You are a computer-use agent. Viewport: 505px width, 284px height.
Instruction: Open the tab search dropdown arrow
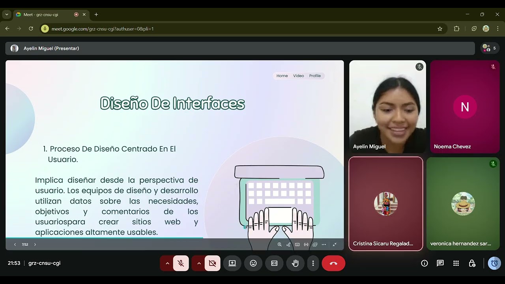tap(6, 15)
